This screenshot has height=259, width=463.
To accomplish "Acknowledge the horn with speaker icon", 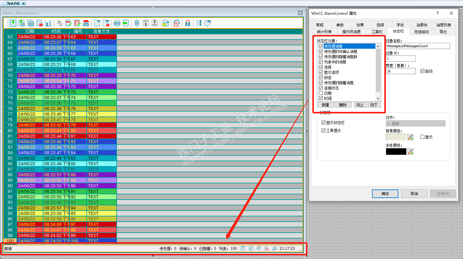I will (x=59, y=23).
